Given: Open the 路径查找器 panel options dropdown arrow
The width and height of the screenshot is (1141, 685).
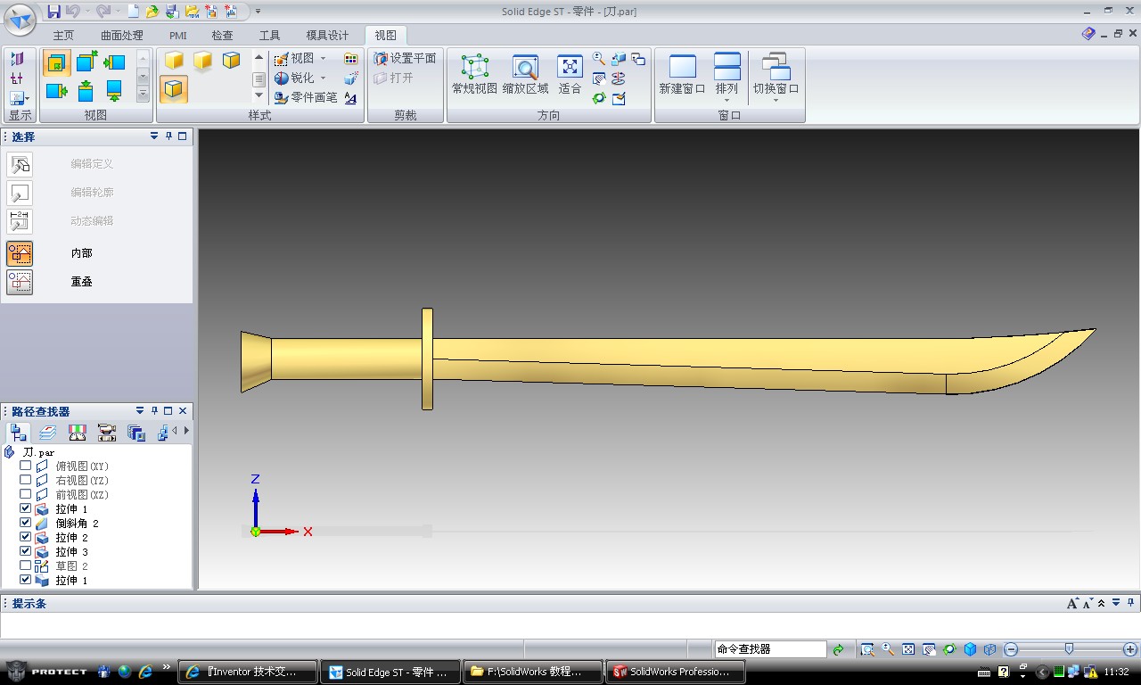Looking at the screenshot, I should point(140,411).
